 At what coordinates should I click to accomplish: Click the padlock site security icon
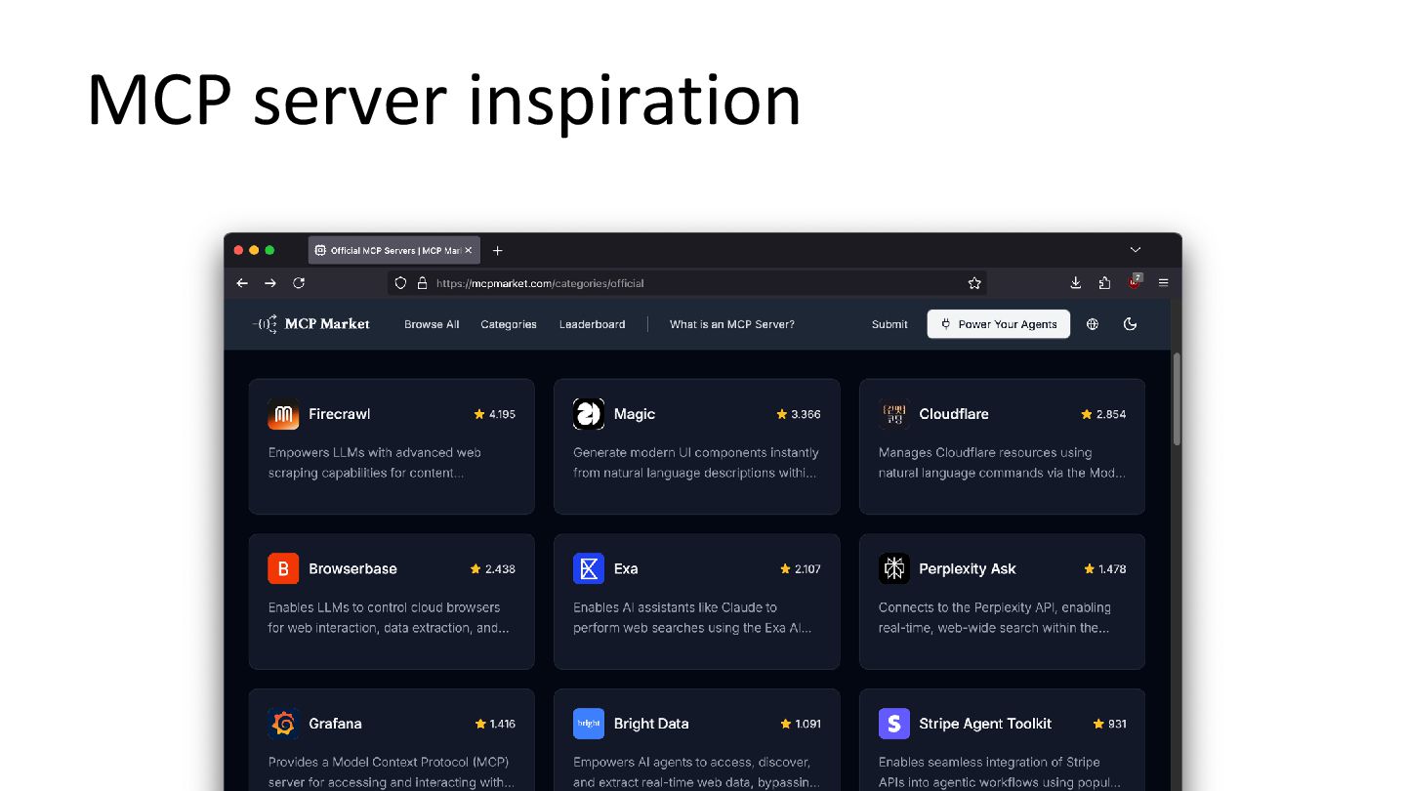[422, 283]
